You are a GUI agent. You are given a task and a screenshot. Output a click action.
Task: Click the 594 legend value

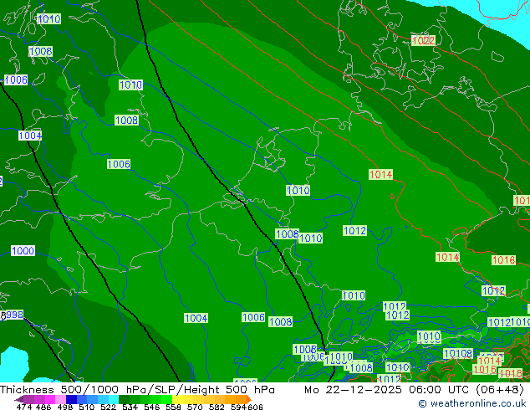[238, 407]
